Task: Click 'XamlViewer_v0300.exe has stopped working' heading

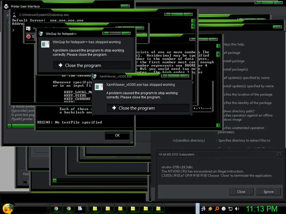Action: 140,85
